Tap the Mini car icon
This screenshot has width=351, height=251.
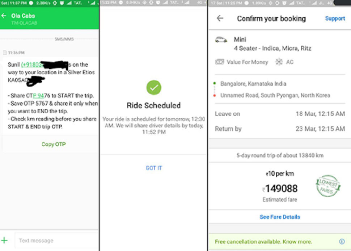(x=221, y=39)
